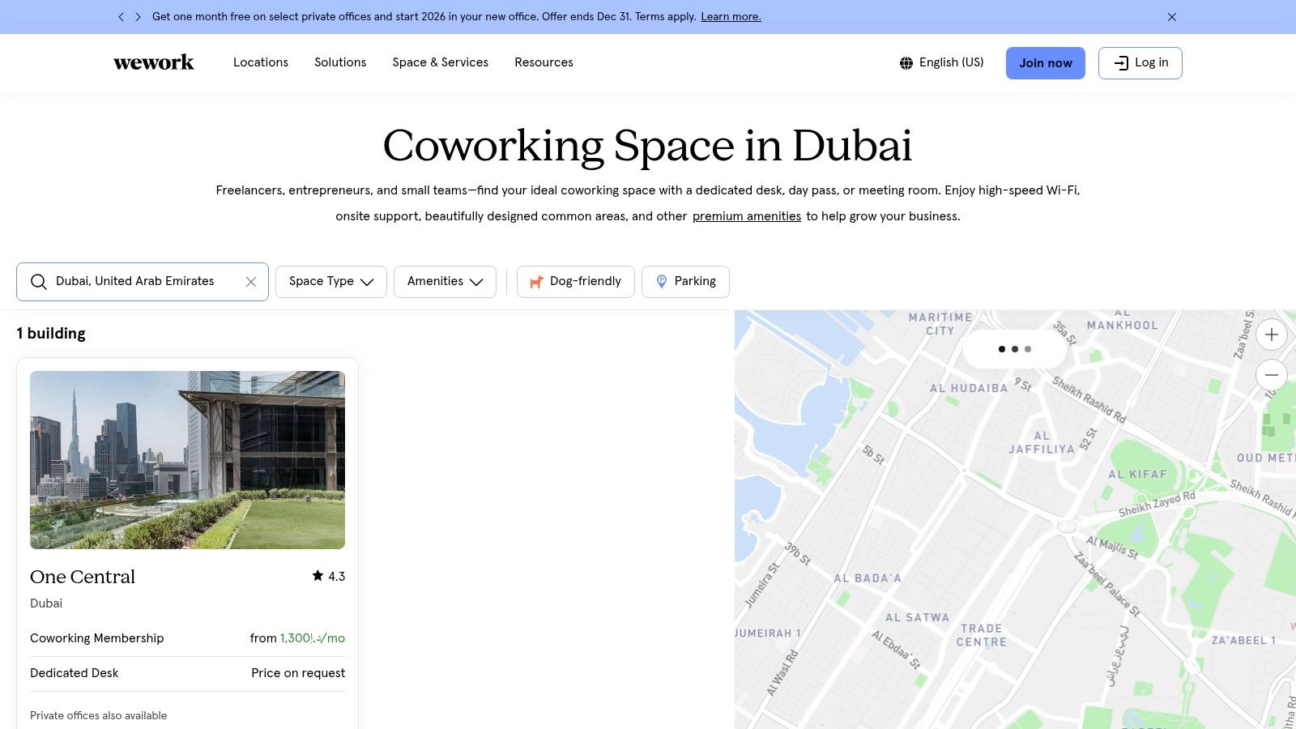Enable the Dog-friendly filter
This screenshot has width=1296, height=729.
[575, 281]
